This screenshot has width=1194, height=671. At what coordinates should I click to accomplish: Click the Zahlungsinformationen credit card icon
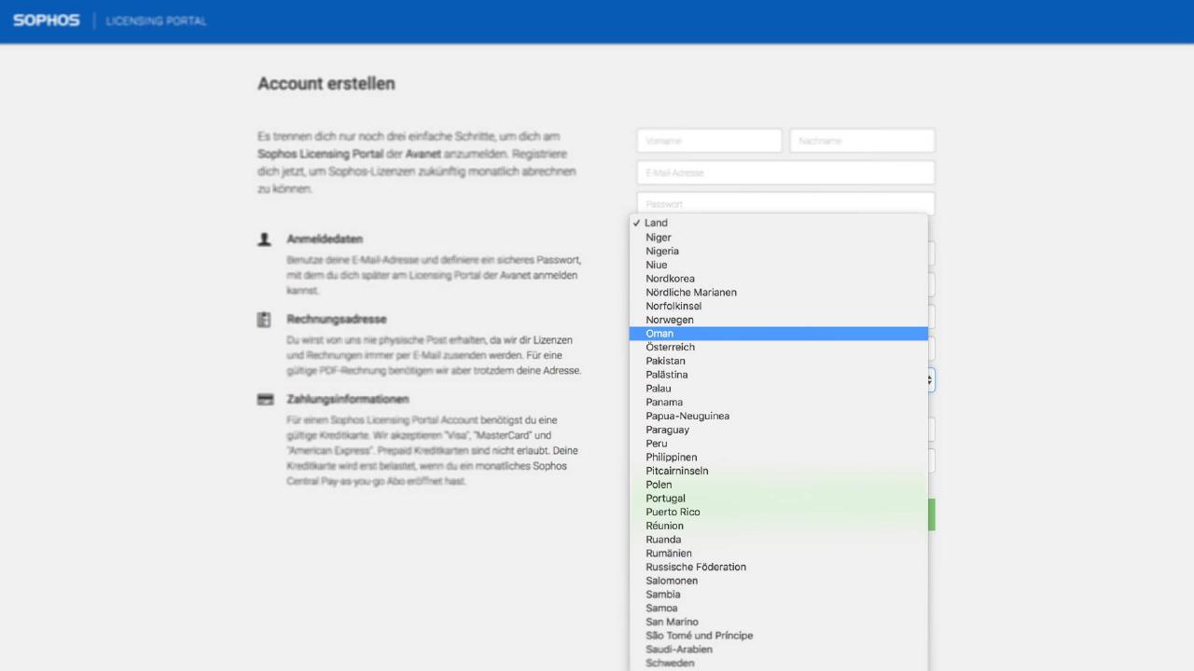pos(265,400)
